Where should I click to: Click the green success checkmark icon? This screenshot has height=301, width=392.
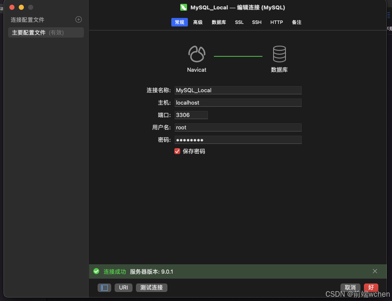pos(96,271)
